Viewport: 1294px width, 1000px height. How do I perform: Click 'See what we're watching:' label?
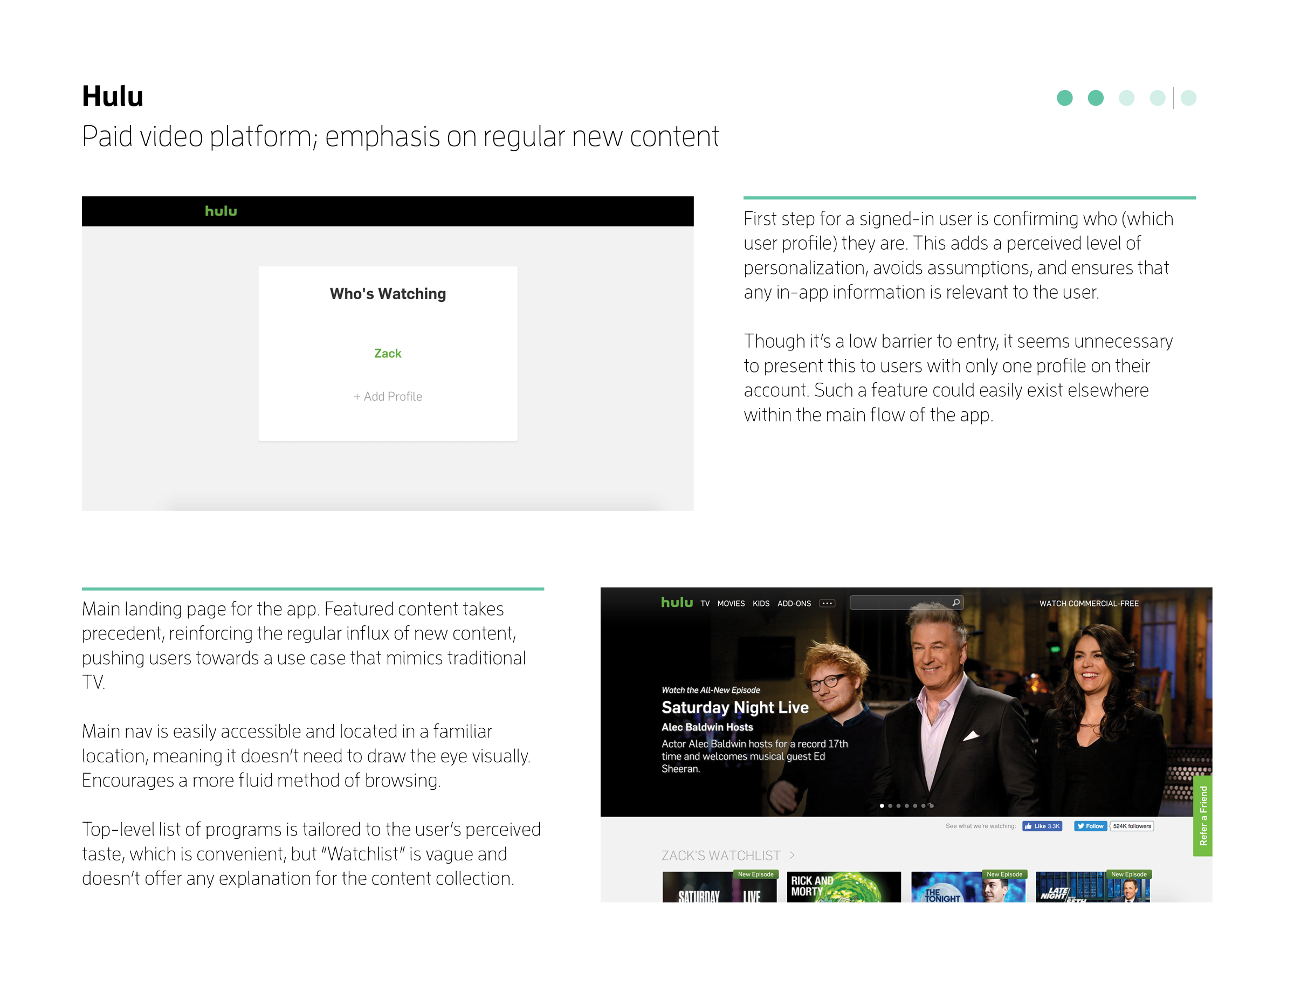981,826
